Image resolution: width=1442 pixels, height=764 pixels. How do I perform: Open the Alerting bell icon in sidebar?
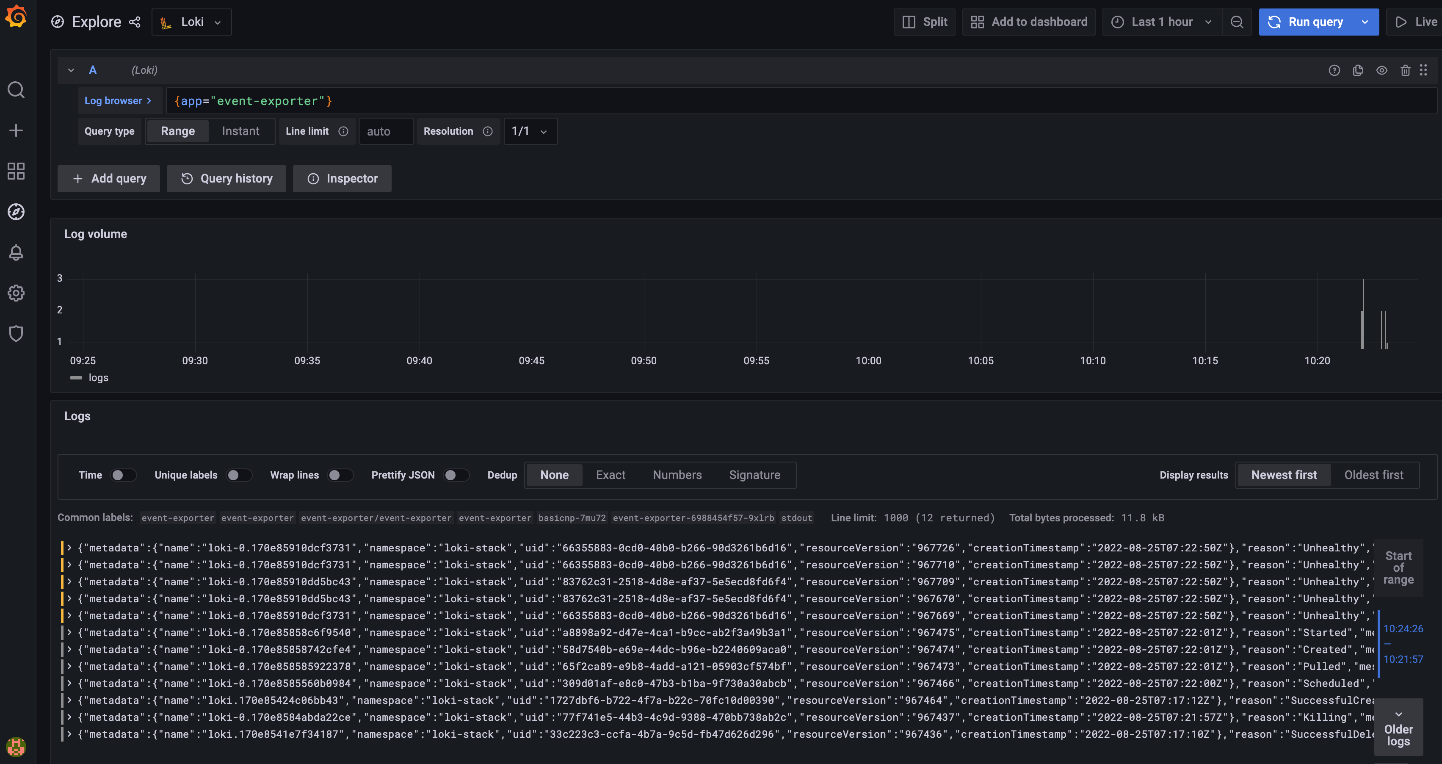click(x=16, y=252)
